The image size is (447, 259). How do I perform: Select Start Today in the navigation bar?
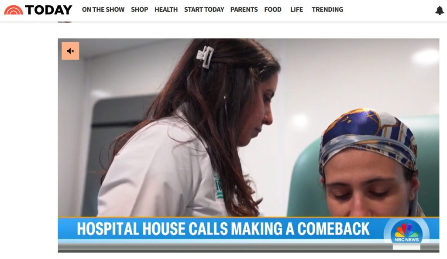204,10
